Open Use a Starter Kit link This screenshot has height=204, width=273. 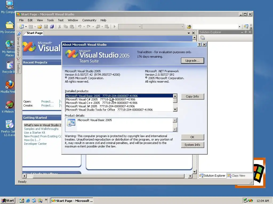34,133
